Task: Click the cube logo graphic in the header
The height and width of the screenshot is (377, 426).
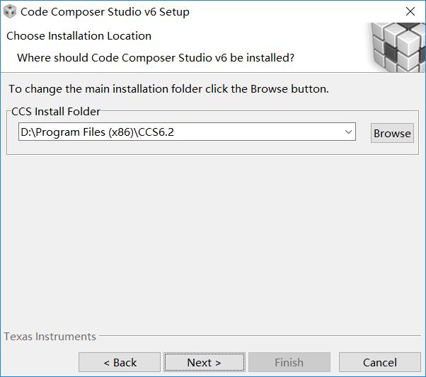Action: (x=397, y=47)
